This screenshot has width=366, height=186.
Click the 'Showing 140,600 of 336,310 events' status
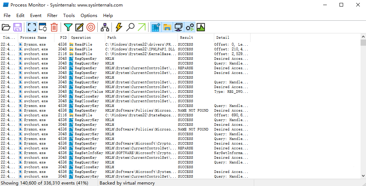coord(45,183)
